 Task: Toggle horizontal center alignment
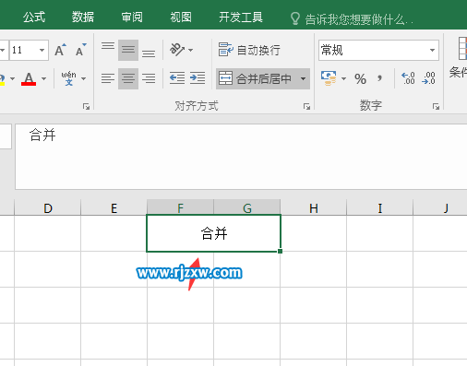[x=128, y=78]
